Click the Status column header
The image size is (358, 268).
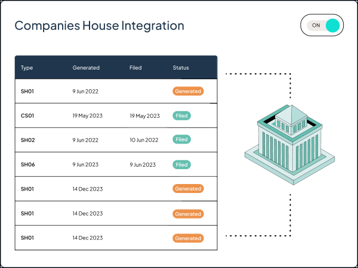(181, 68)
